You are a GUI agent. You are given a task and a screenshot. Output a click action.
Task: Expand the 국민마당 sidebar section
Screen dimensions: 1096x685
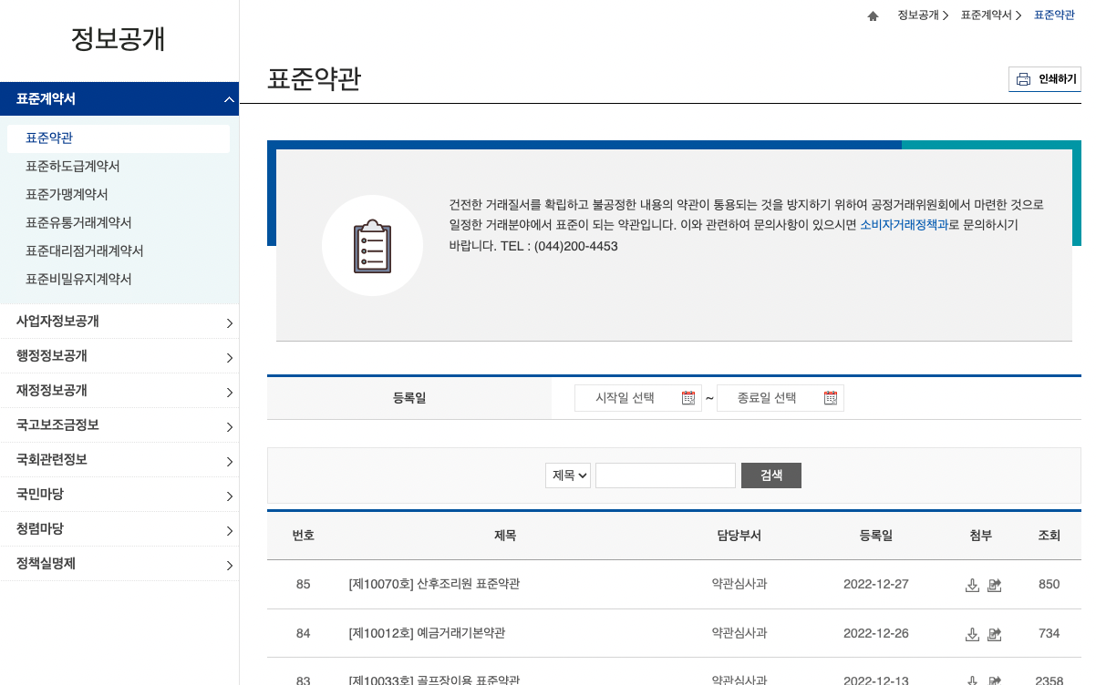pyautogui.click(x=119, y=494)
